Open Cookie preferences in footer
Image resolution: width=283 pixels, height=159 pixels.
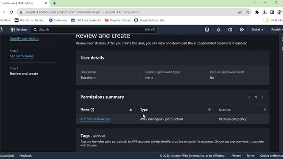point(272,155)
